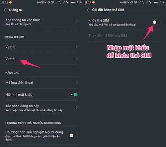This screenshot has width=166, height=147.
Task: Tap the battery icon in left status bar
Action: pos(73,2)
